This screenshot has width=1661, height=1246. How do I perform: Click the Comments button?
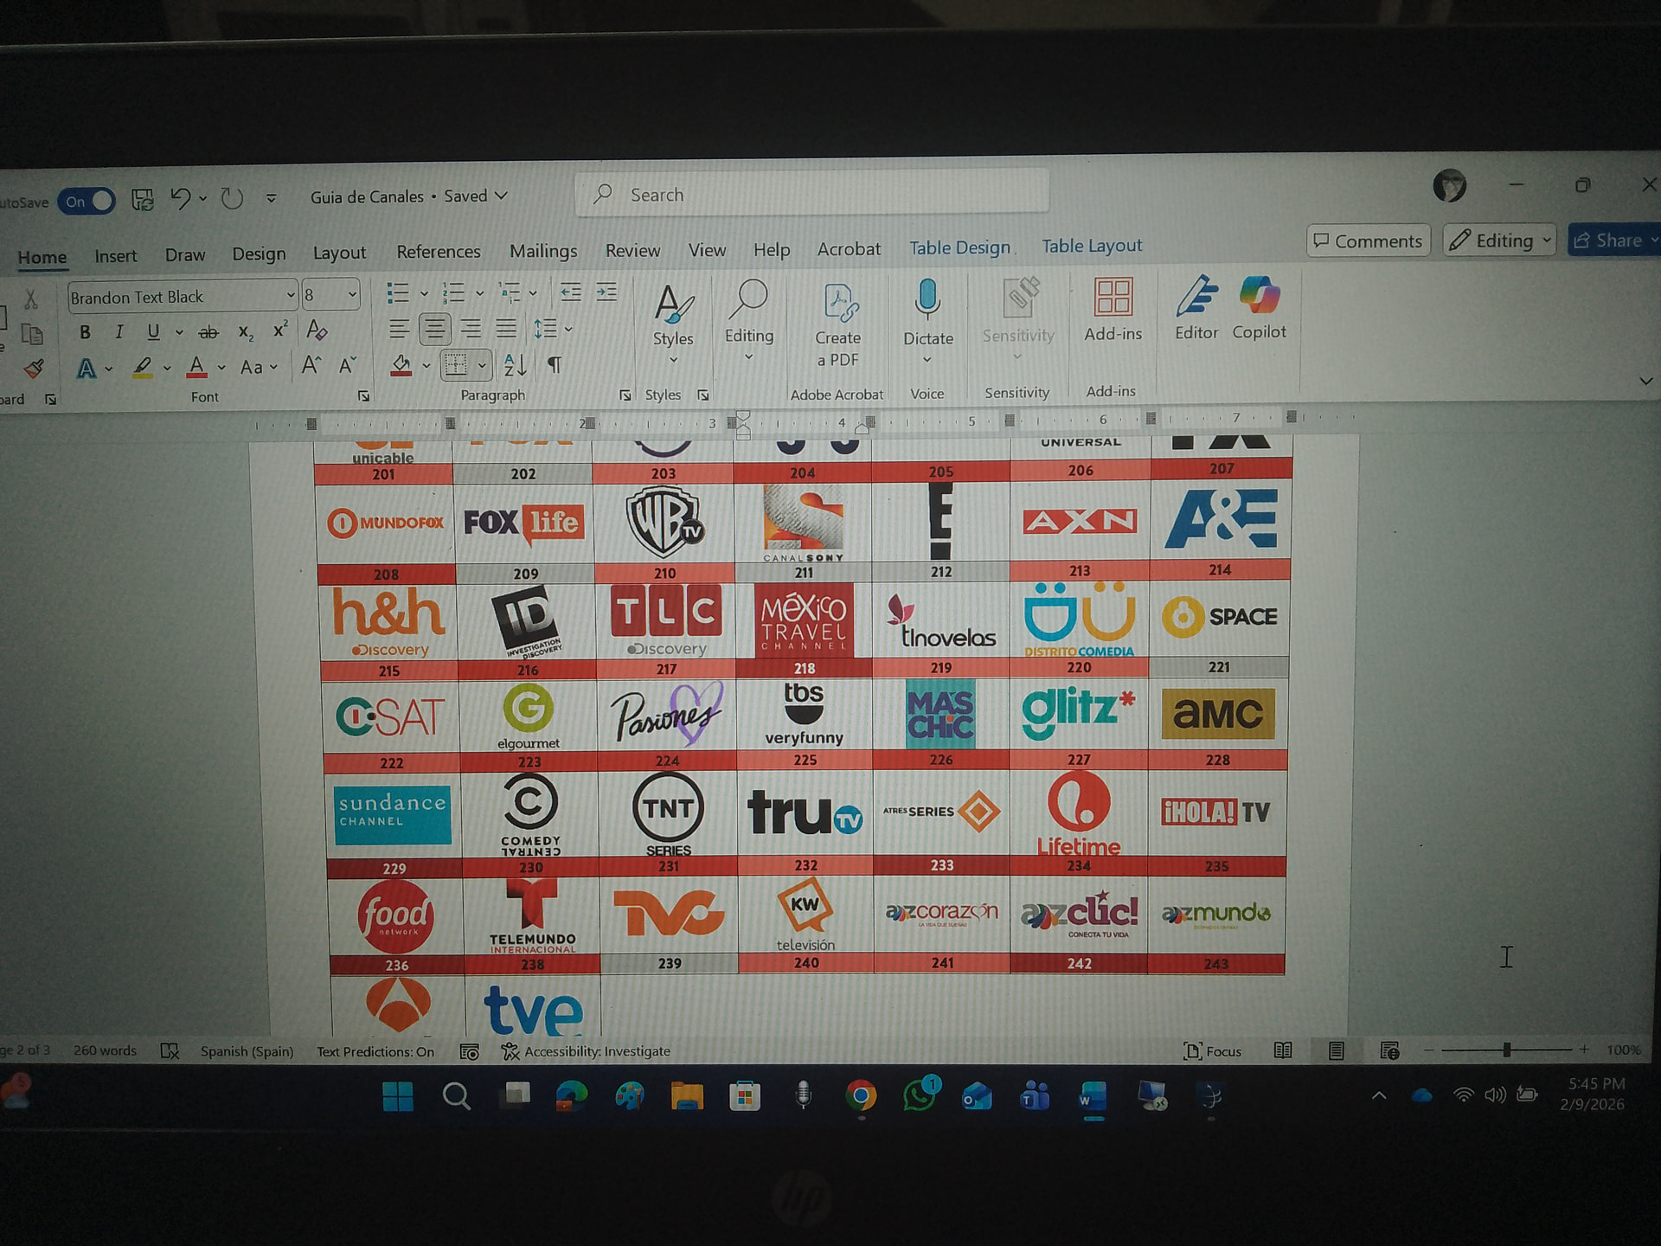tap(1368, 241)
